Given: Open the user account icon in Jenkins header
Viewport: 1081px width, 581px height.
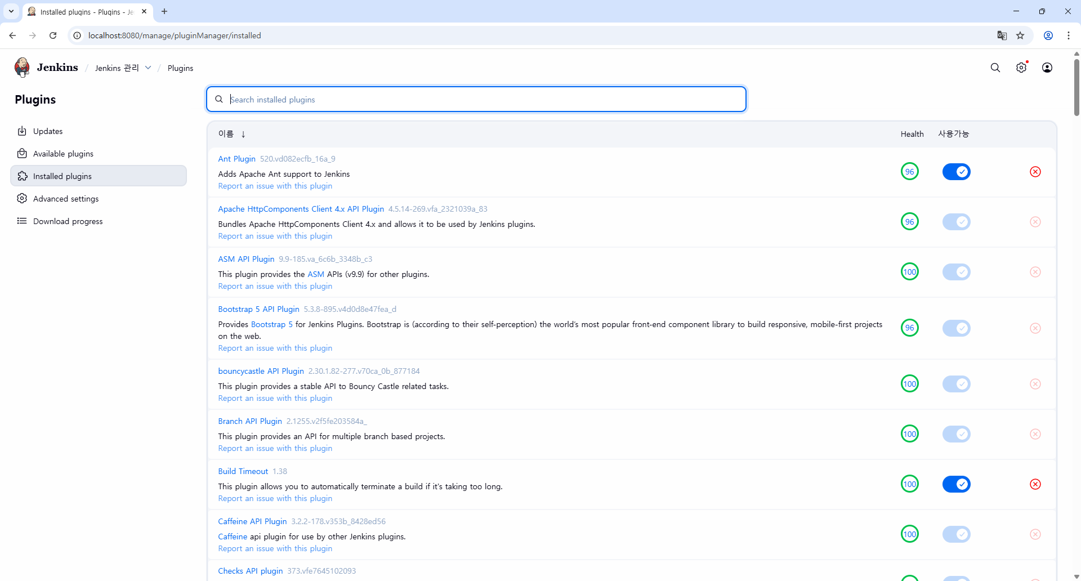Looking at the screenshot, I should [x=1047, y=68].
